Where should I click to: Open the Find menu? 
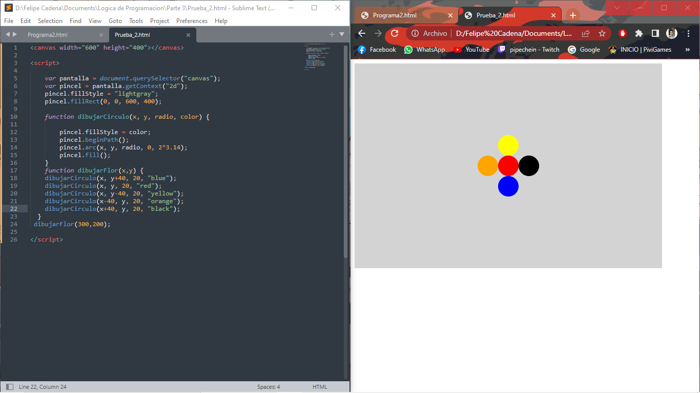75,21
